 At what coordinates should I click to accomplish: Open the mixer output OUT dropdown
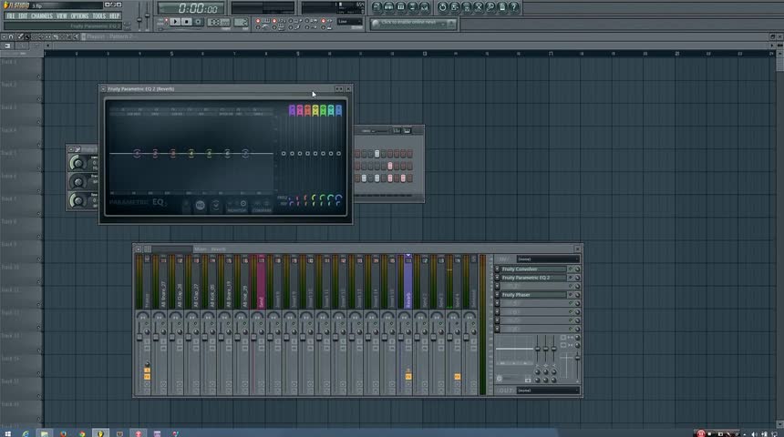[x=547, y=391]
